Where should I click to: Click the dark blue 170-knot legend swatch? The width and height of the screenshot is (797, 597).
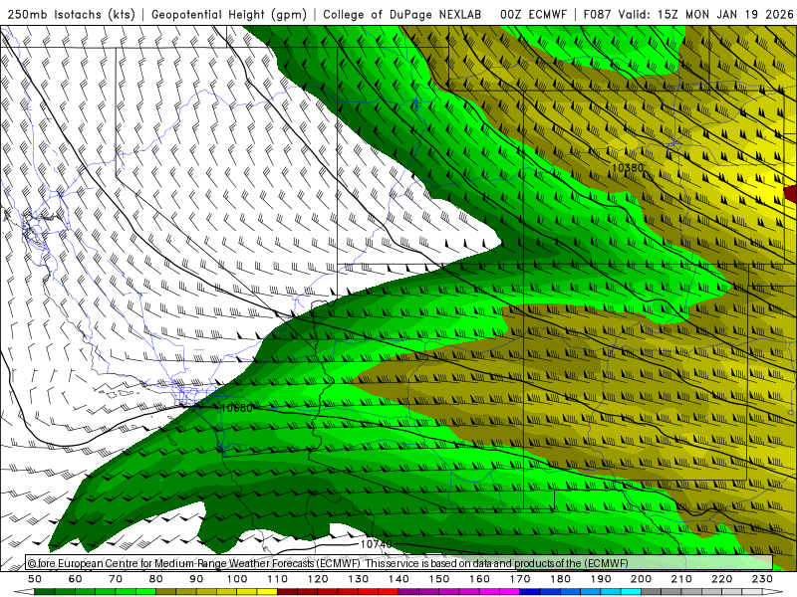[x=530, y=592]
